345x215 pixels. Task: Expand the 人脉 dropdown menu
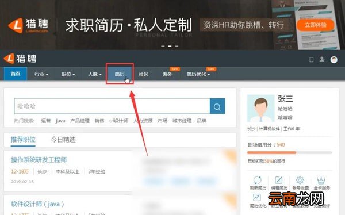95,74
